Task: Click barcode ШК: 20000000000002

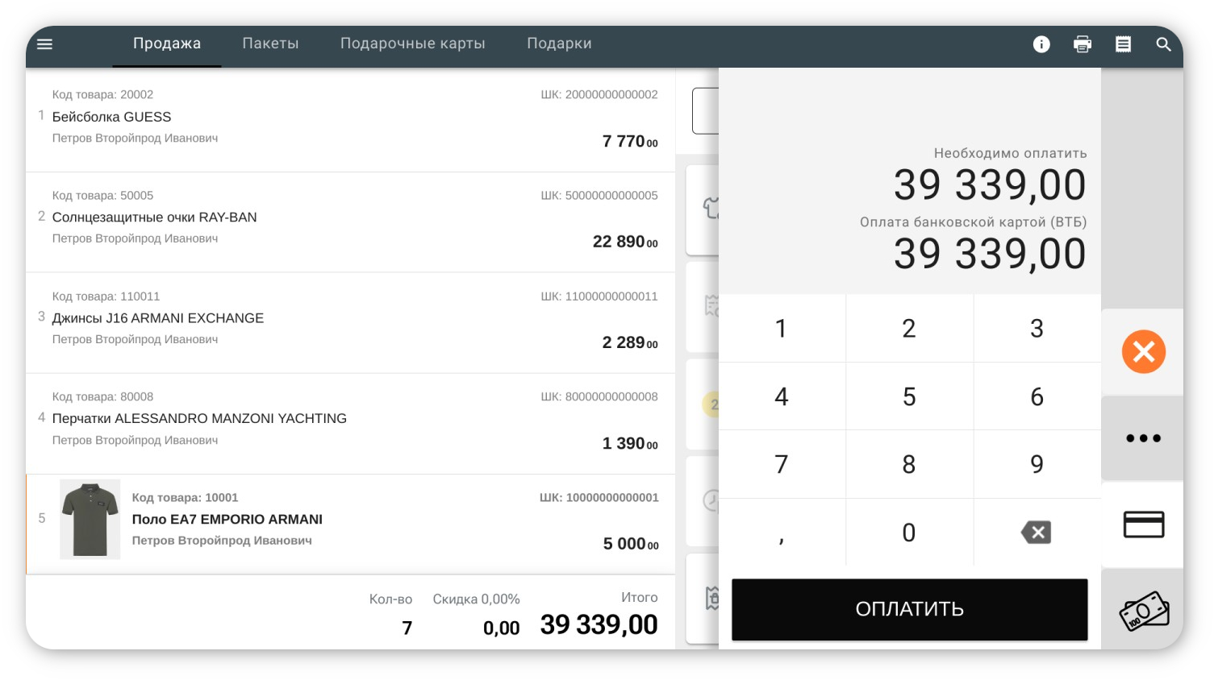Action: [x=599, y=94]
